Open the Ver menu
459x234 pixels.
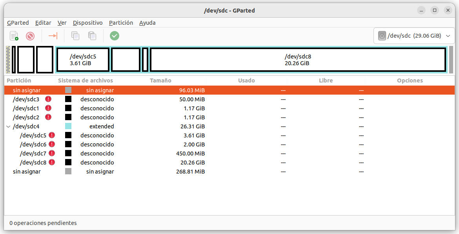coord(62,22)
